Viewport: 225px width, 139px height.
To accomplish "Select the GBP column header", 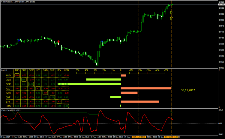I will click(31, 70).
